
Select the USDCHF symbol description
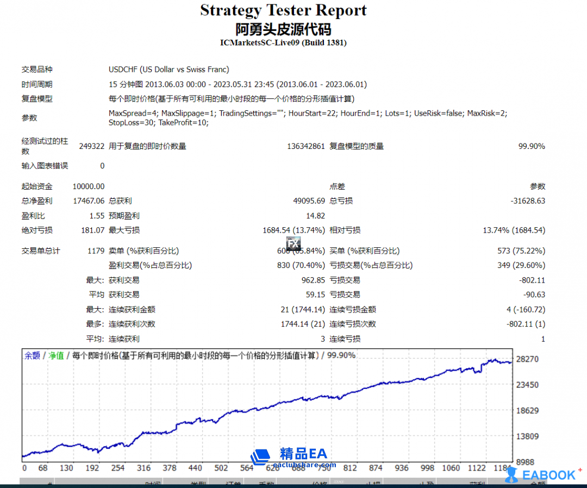pyautogui.click(x=169, y=70)
